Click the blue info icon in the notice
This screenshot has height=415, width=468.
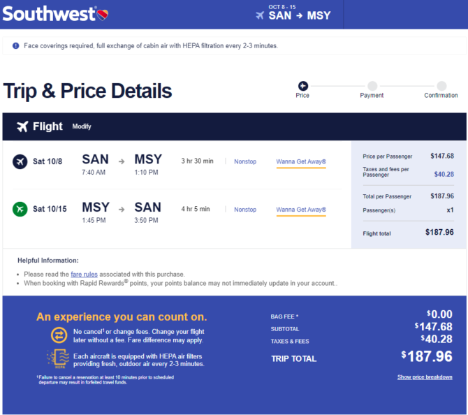[x=15, y=45]
